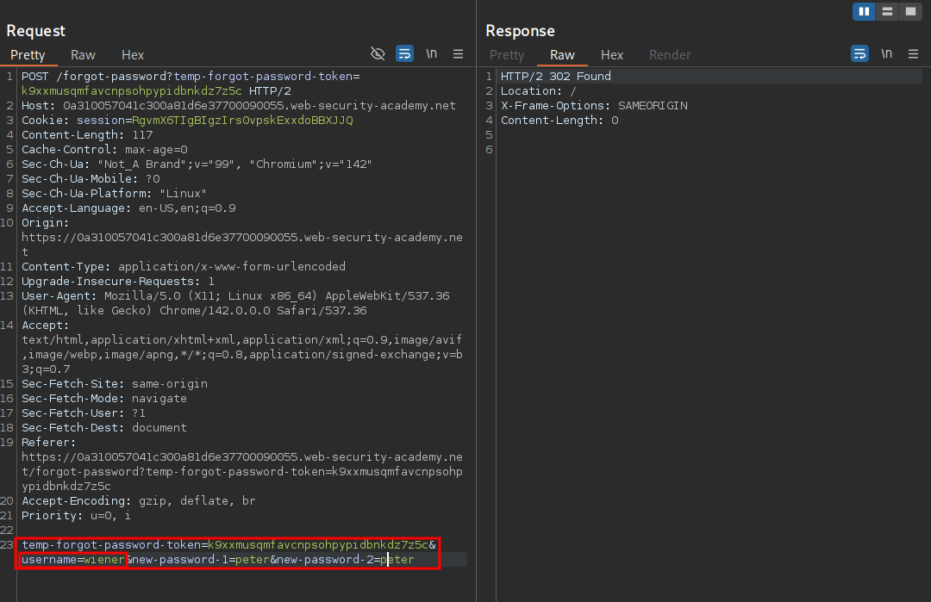Switch Request view to Hex tab

pos(133,54)
